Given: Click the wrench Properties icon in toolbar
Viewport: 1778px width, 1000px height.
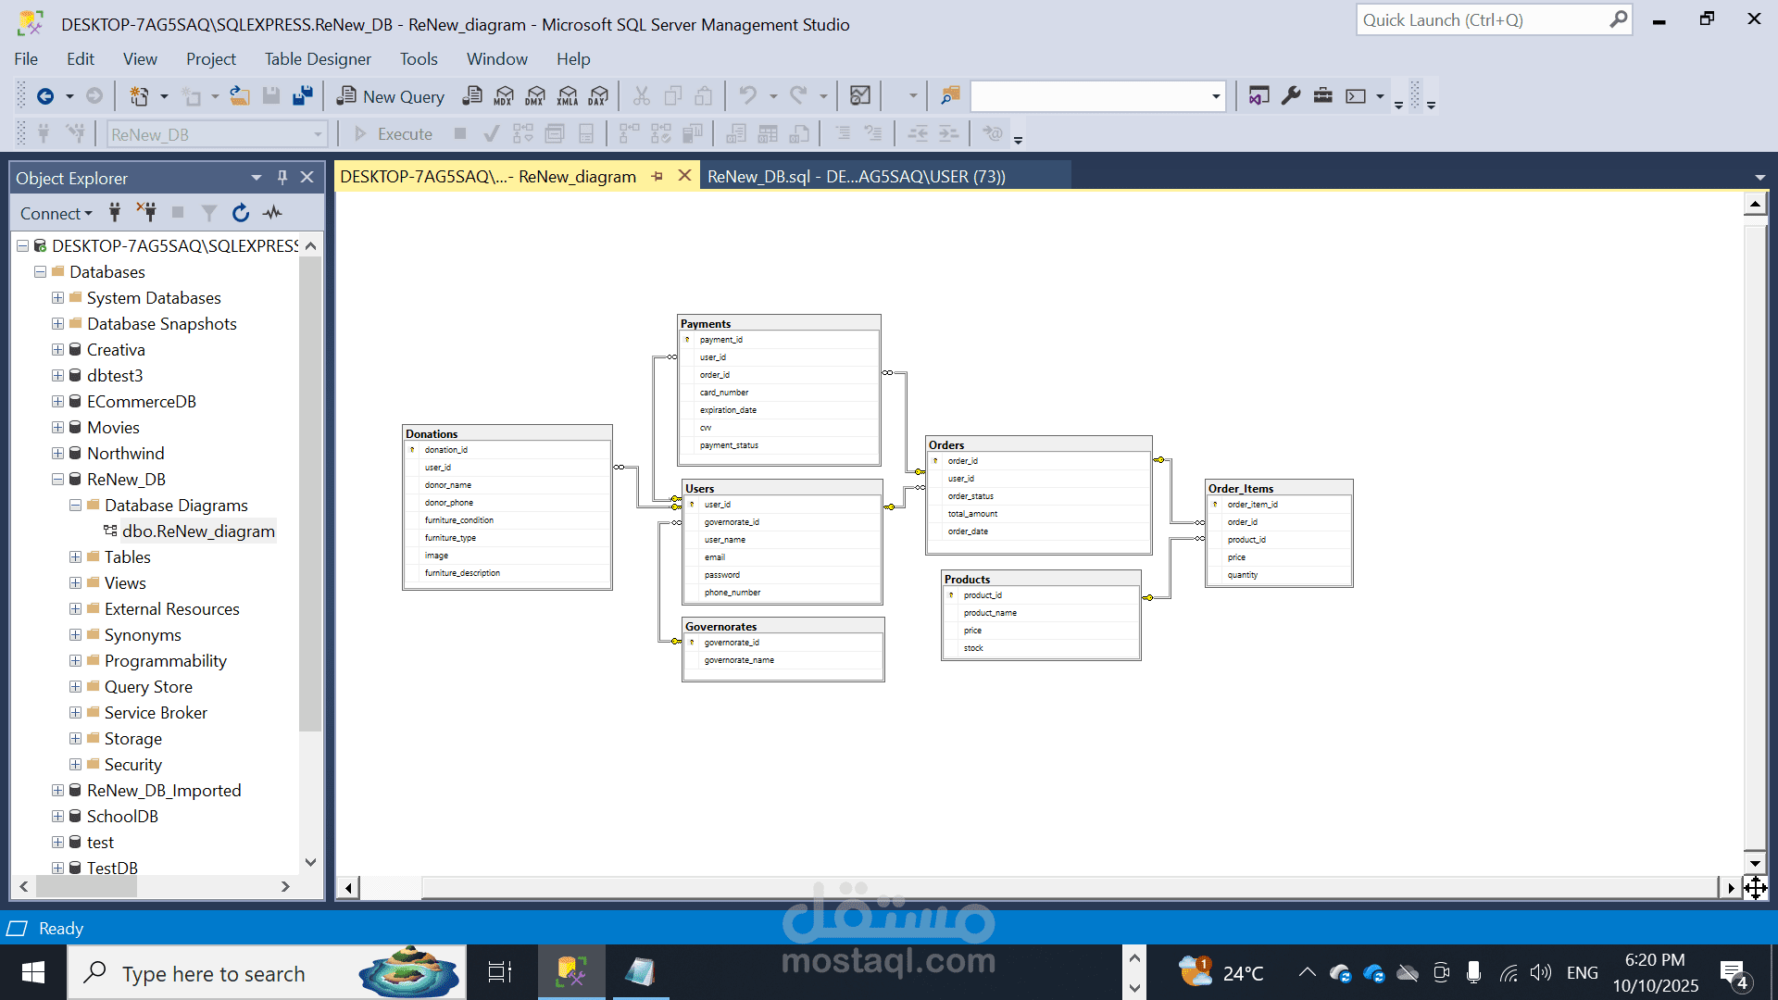Looking at the screenshot, I should tap(1291, 96).
